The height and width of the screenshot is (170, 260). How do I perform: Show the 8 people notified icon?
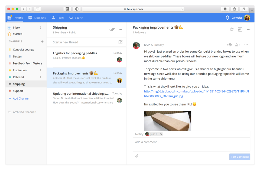pos(238,45)
